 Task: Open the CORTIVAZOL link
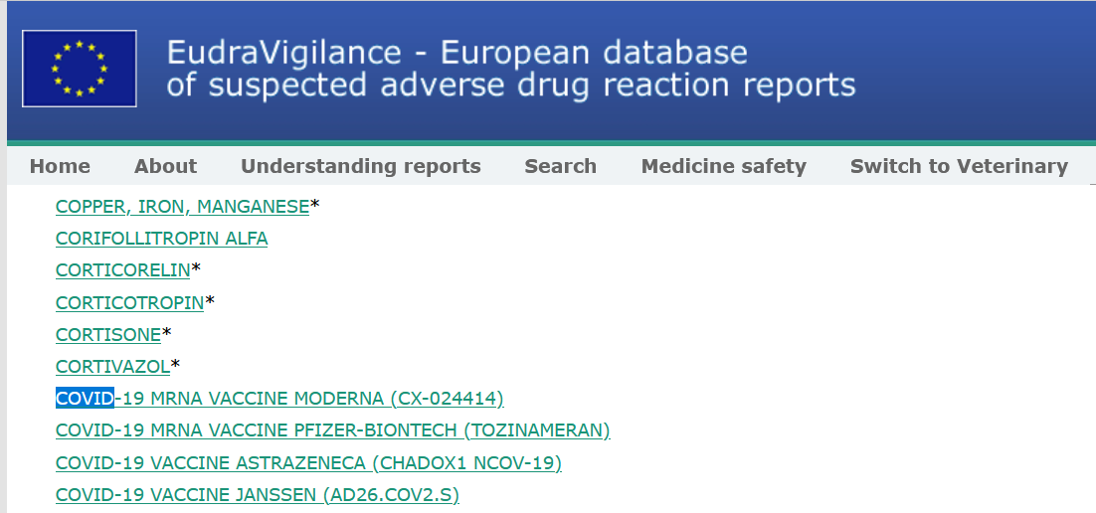[x=112, y=366]
